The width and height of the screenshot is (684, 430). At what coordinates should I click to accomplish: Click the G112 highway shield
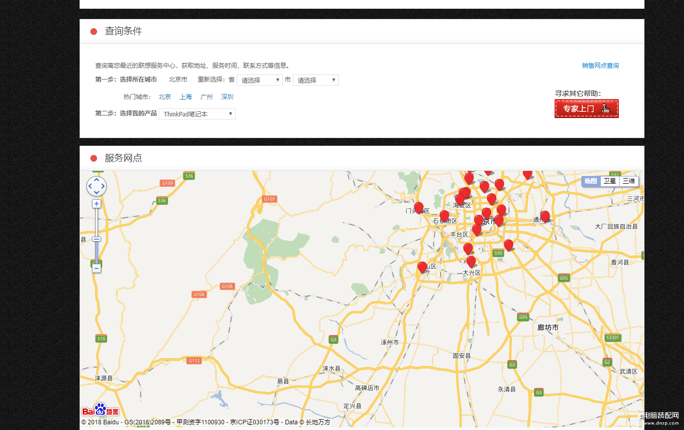tap(194, 361)
